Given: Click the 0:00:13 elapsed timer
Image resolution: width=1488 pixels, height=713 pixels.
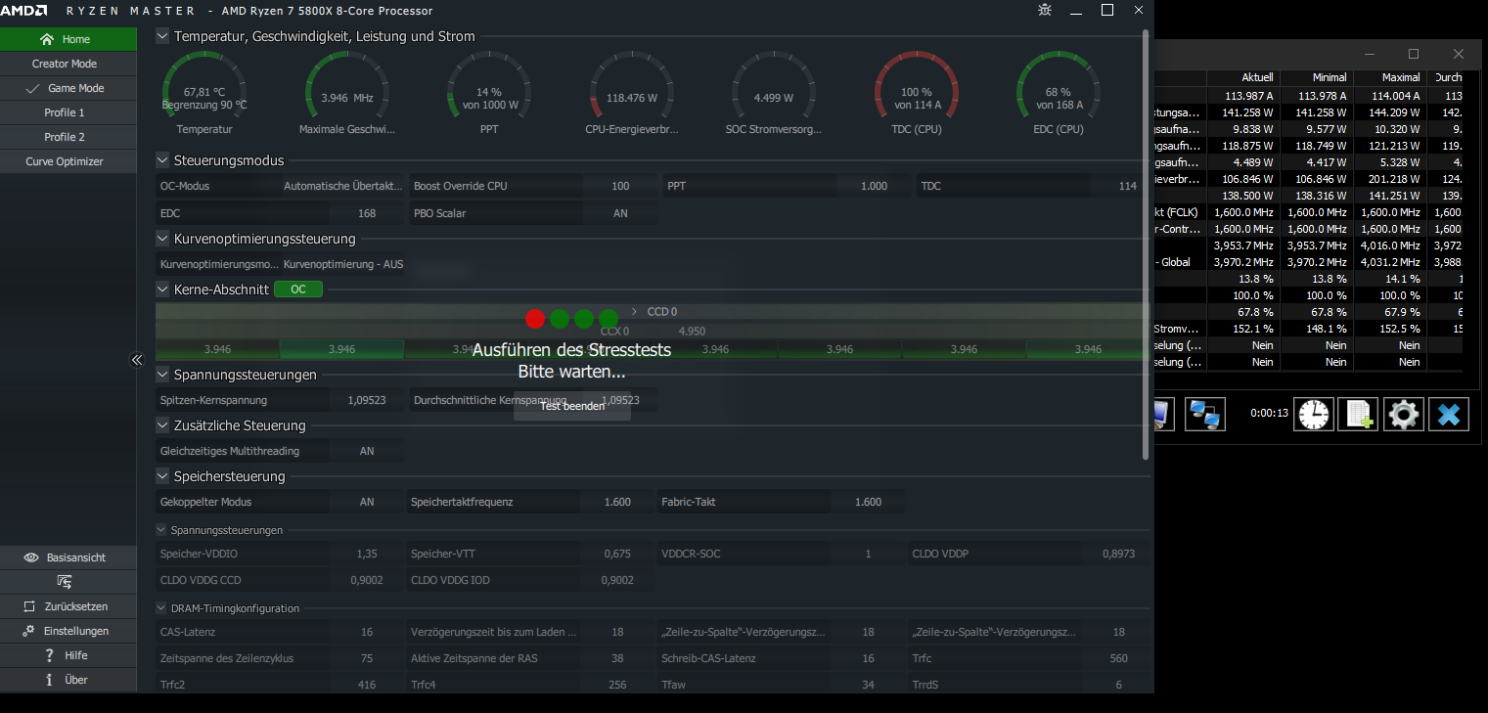Looking at the screenshot, I should [x=1269, y=413].
